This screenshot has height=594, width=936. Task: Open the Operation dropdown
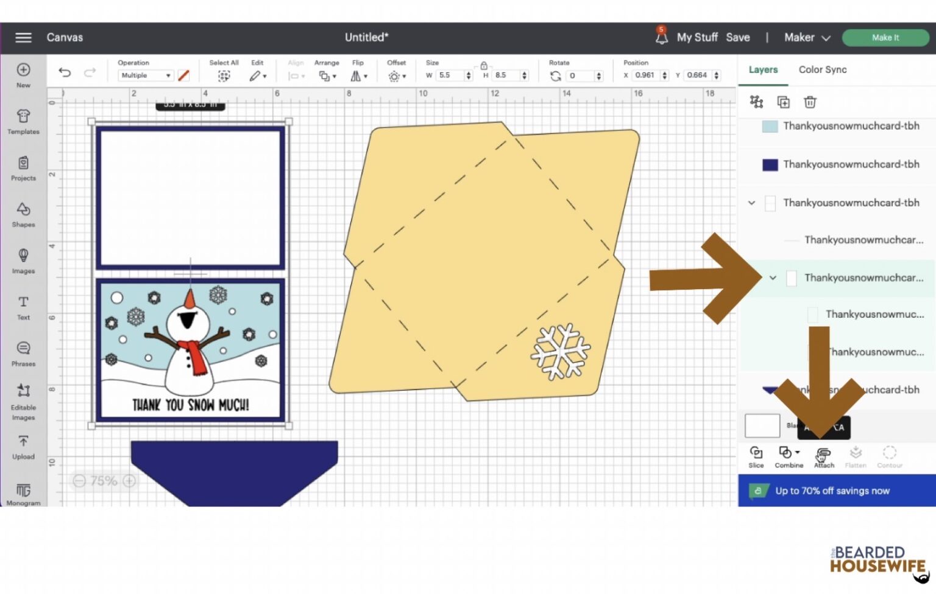[x=146, y=75]
